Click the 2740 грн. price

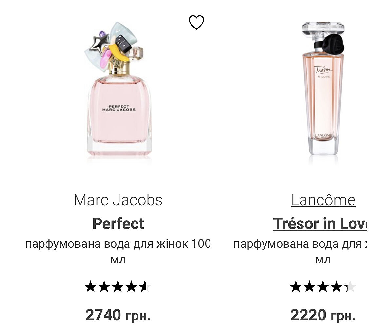[118, 315]
